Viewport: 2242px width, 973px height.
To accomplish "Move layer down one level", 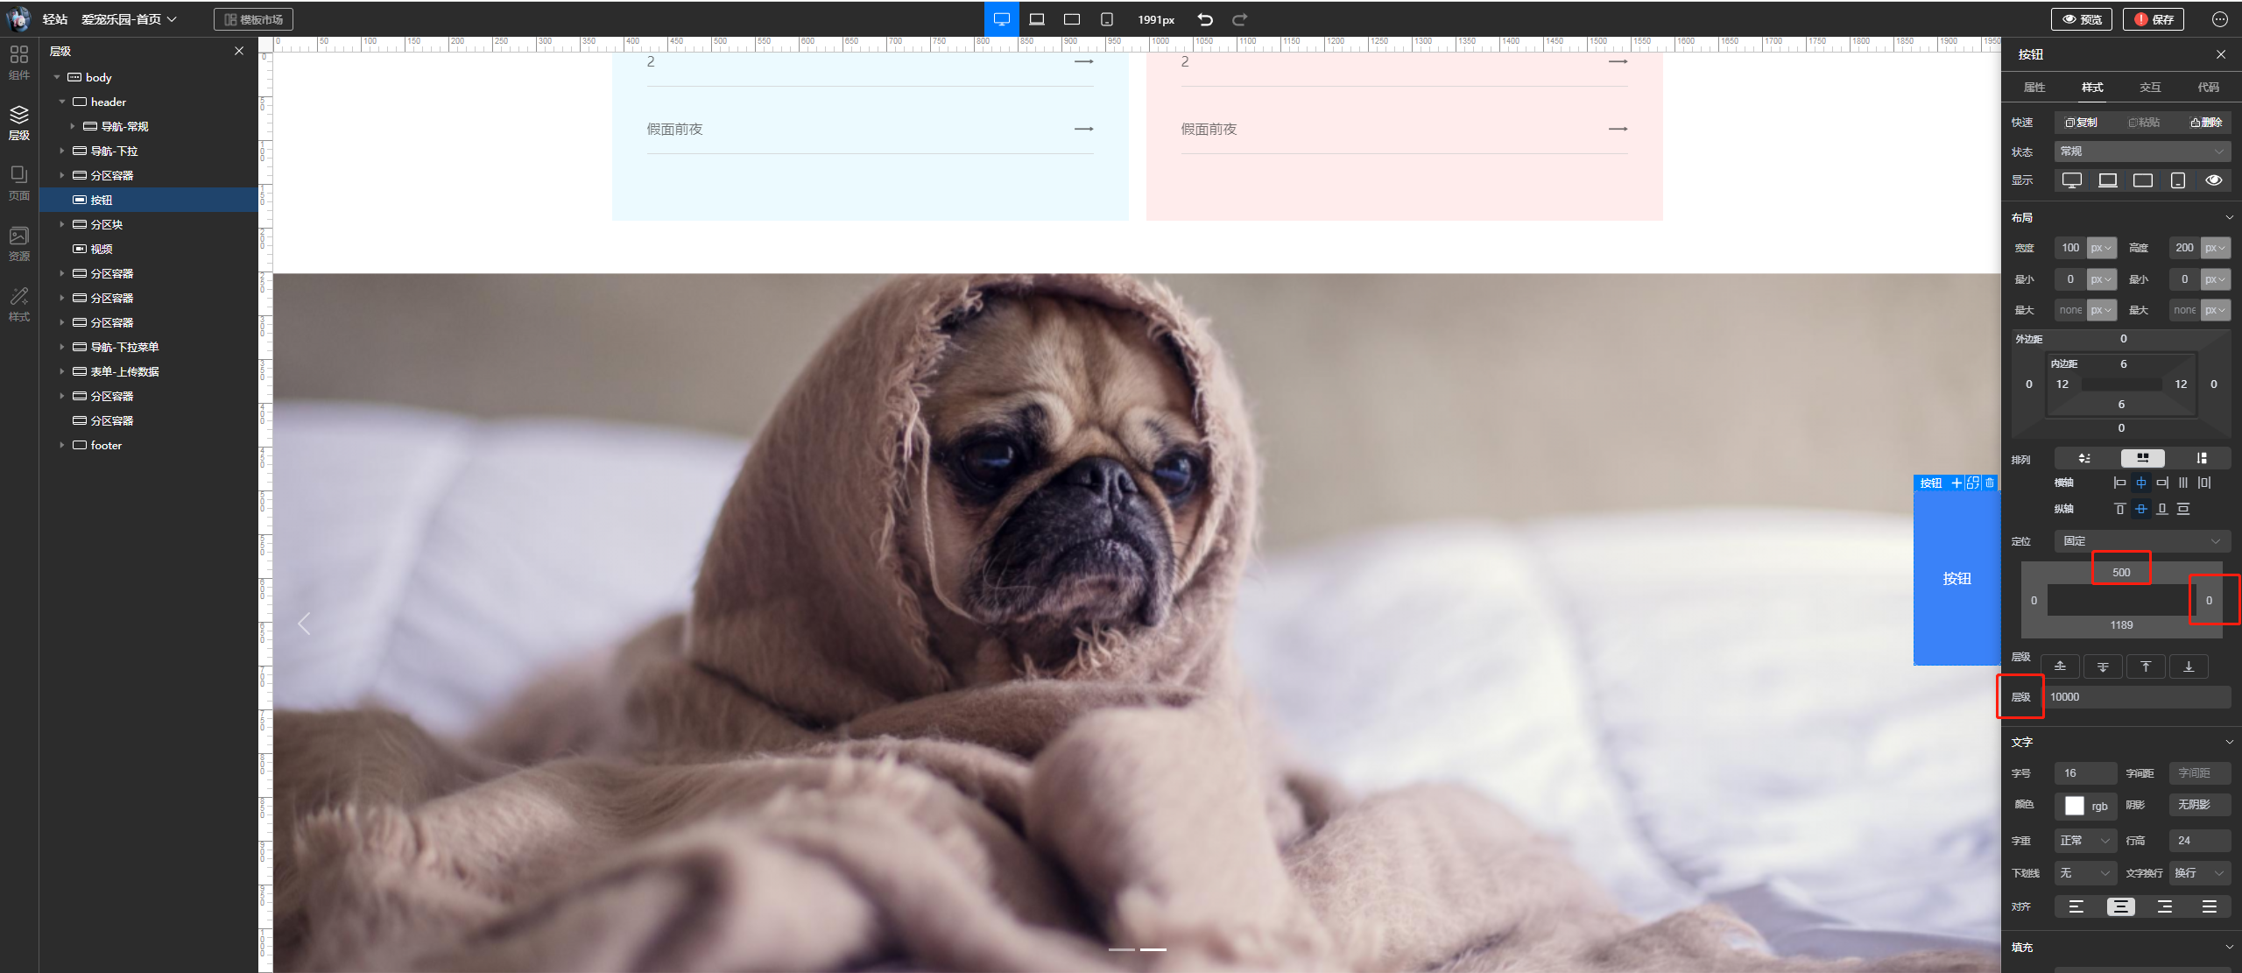I will coord(2103,666).
